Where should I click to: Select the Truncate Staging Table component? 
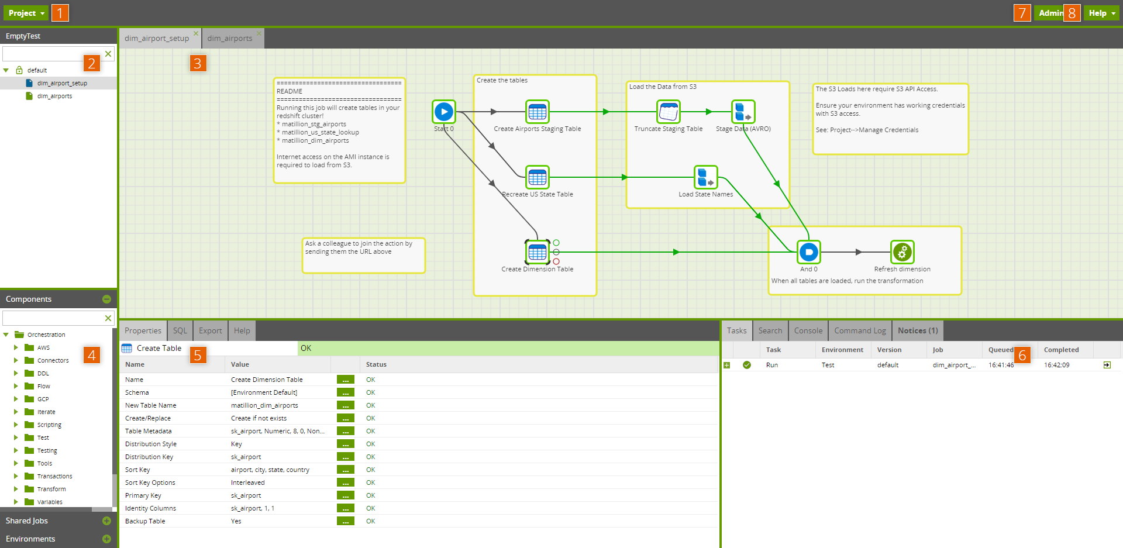[x=668, y=112]
